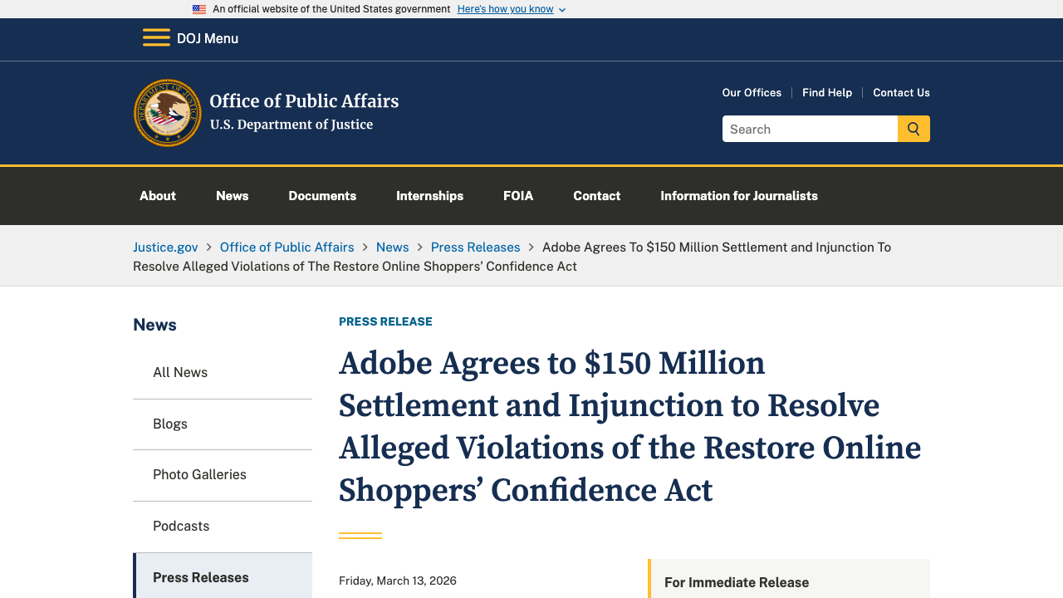
Task: Click the Department of Justice seal logo
Action: (168, 113)
